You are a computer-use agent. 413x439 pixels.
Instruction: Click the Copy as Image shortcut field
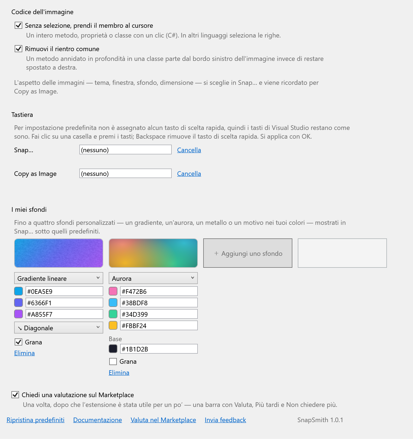[126, 173]
